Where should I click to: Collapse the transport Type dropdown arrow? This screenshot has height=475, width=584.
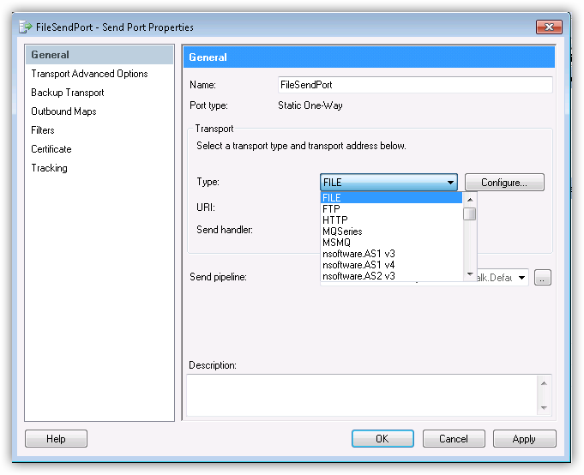[450, 183]
